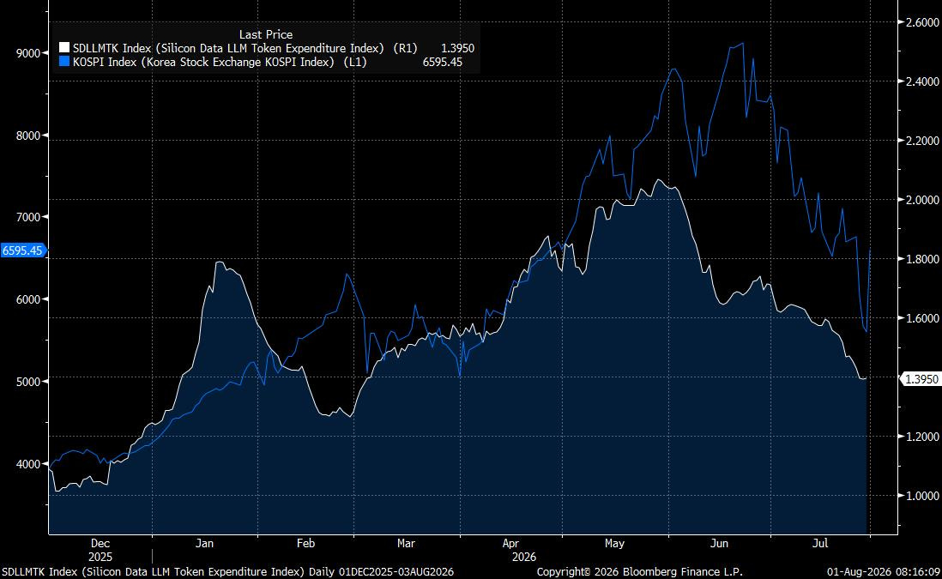Click the blue 6595.45 left axis price tag
The height and width of the screenshot is (579, 942).
(x=23, y=250)
